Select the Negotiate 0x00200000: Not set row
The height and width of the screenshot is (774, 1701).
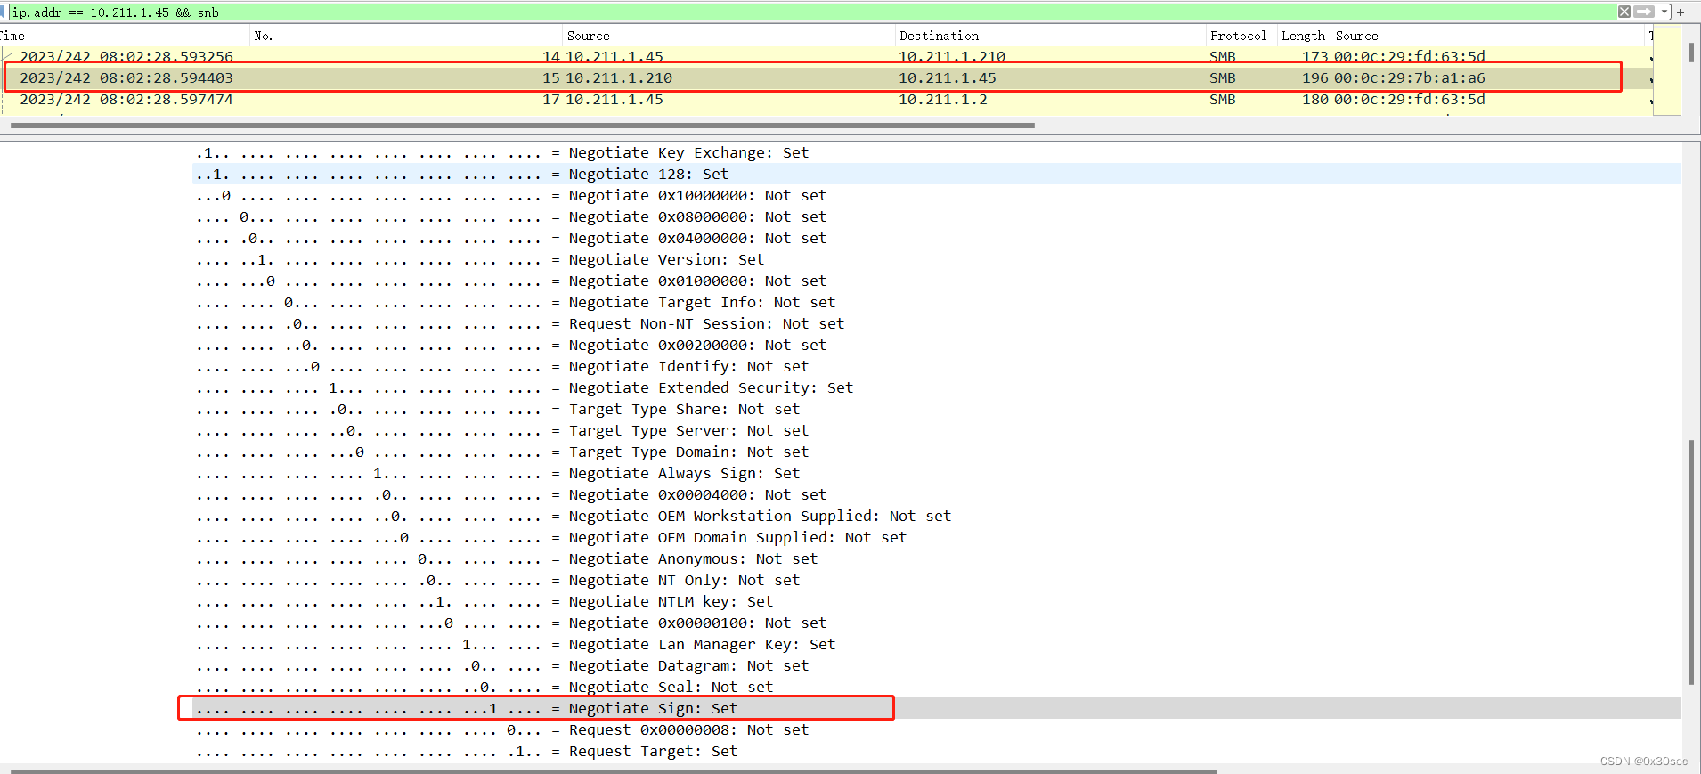937,346
